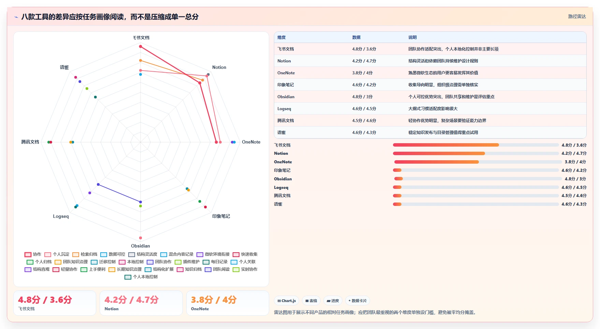Click the 长期知识治理 legend entry

[125, 269]
